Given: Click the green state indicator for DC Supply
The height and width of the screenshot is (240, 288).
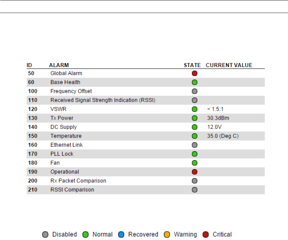Looking at the screenshot, I should tap(194, 127).
